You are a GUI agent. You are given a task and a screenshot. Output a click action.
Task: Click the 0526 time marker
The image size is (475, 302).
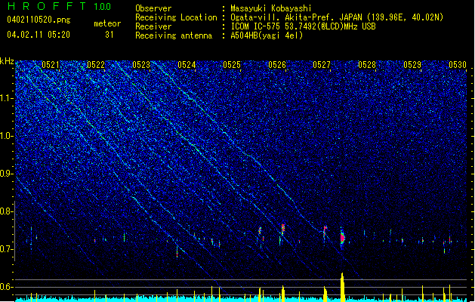tap(277, 65)
